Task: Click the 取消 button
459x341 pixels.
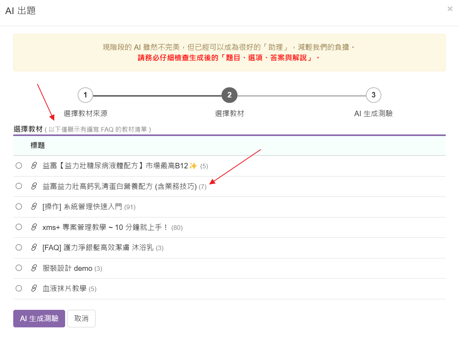Action: click(x=81, y=318)
